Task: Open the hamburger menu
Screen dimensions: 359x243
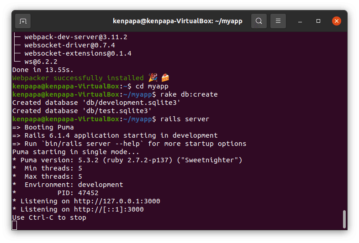Action: pyautogui.click(x=278, y=21)
